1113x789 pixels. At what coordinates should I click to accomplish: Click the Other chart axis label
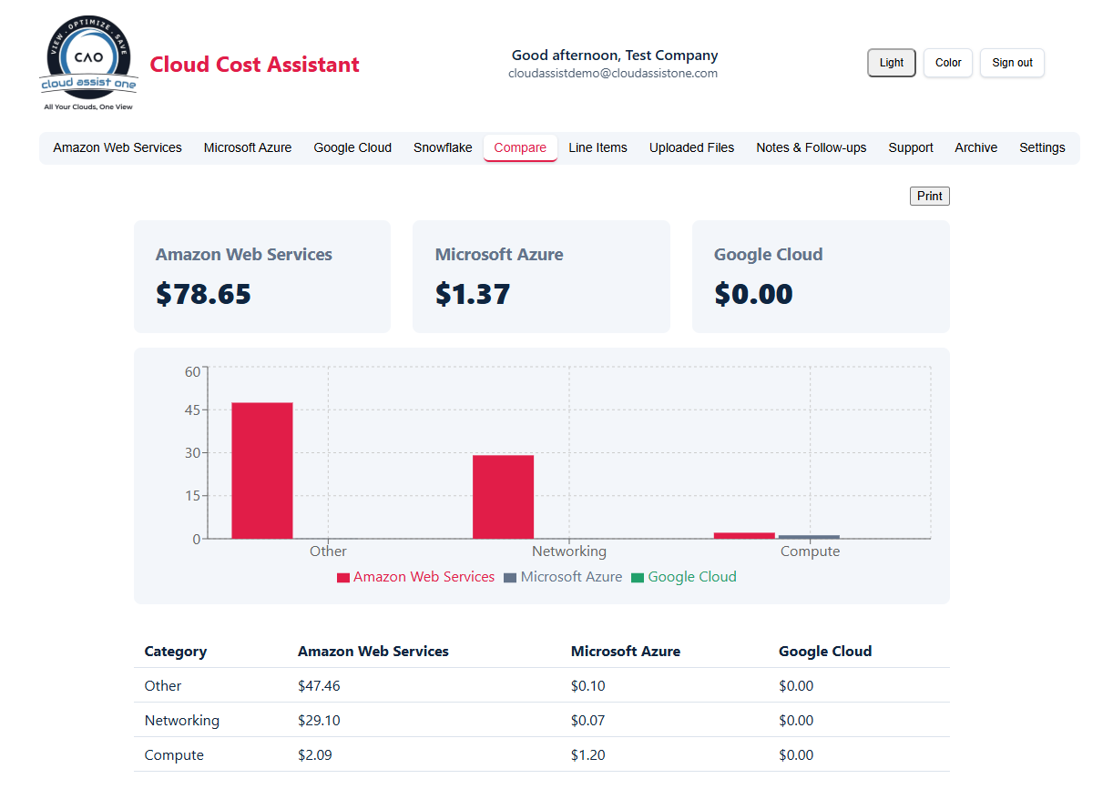tap(328, 551)
